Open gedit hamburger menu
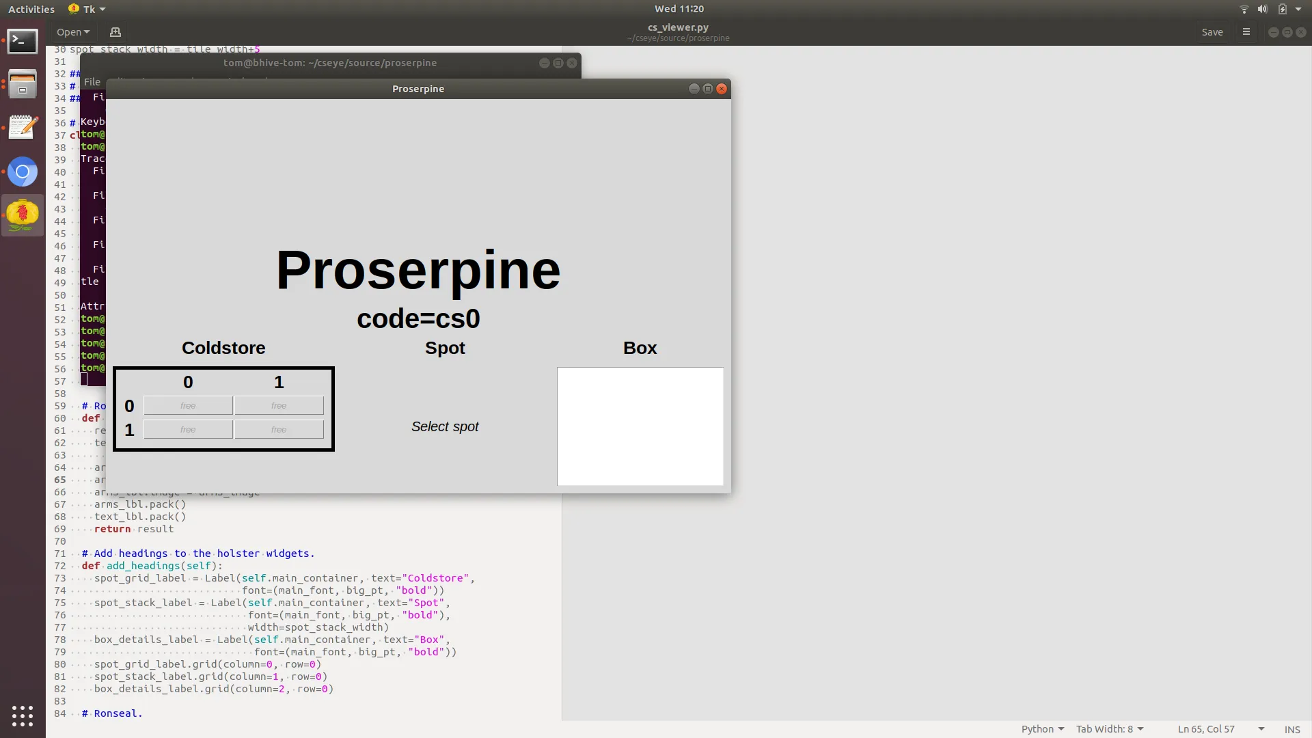The height and width of the screenshot is (738, 1312). click(x=1246, y=32)
